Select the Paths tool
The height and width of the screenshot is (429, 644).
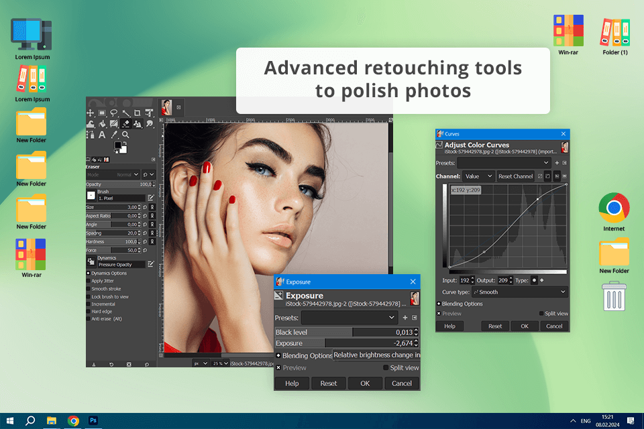91,135
